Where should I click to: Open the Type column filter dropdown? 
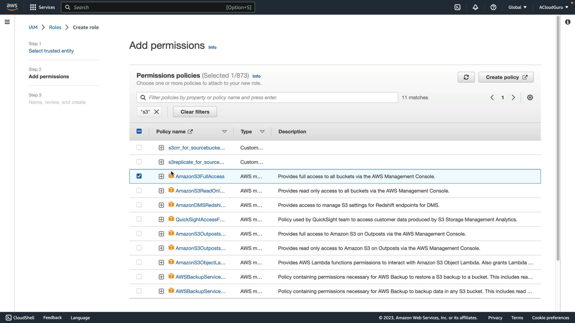tap(262, 132)
